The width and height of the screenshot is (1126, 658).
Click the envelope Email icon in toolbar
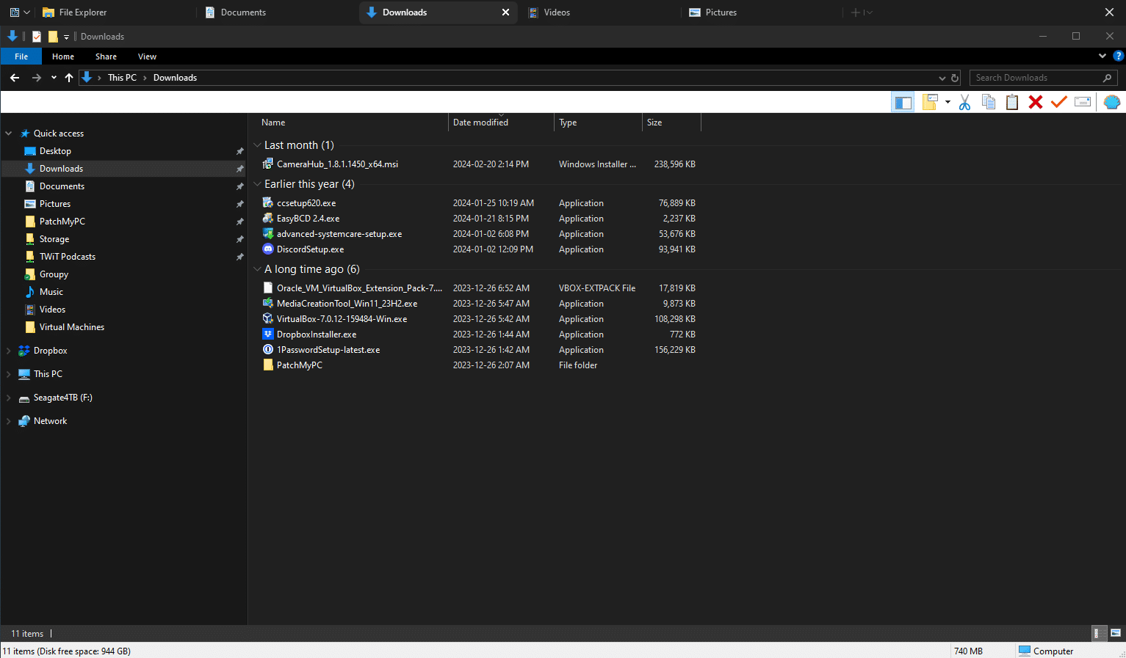click(x=1083, y=103)
